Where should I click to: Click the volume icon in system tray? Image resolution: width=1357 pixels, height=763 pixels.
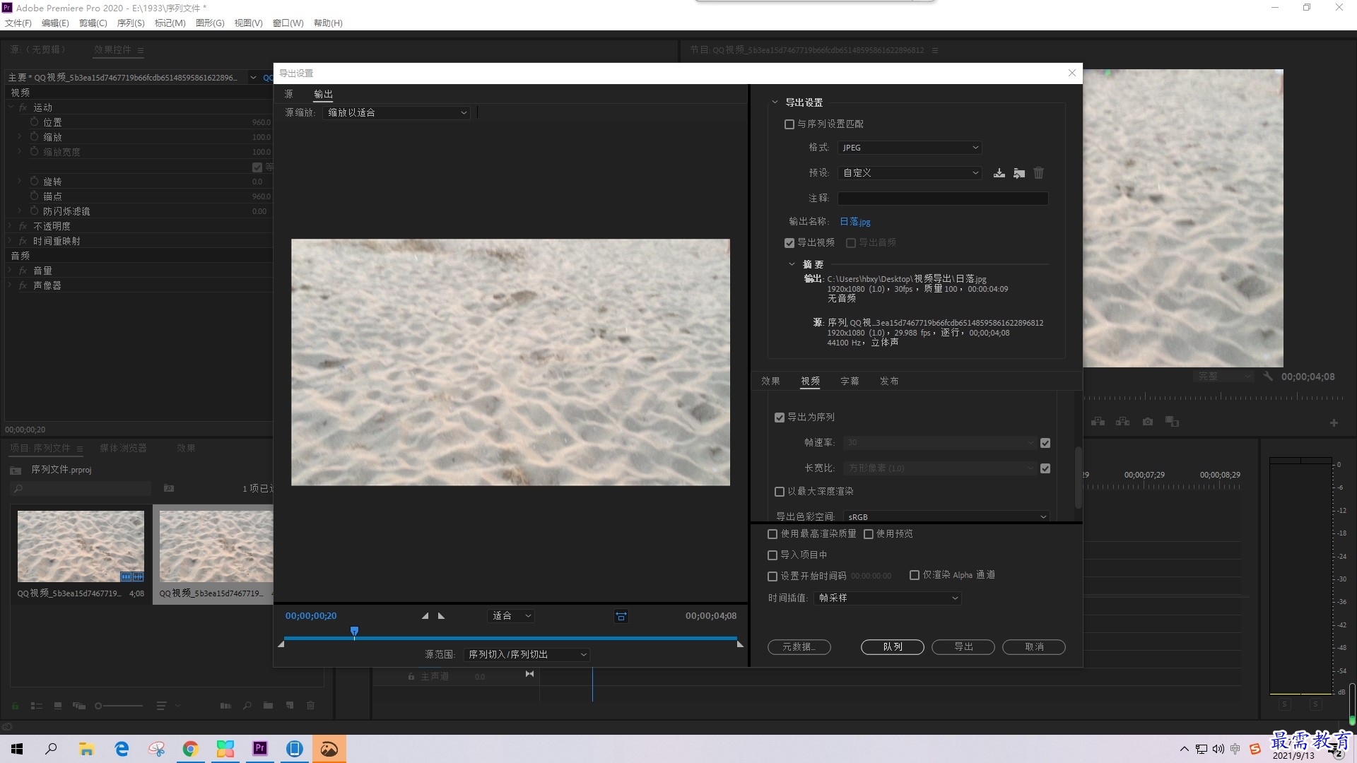(x=1218, y=749)
